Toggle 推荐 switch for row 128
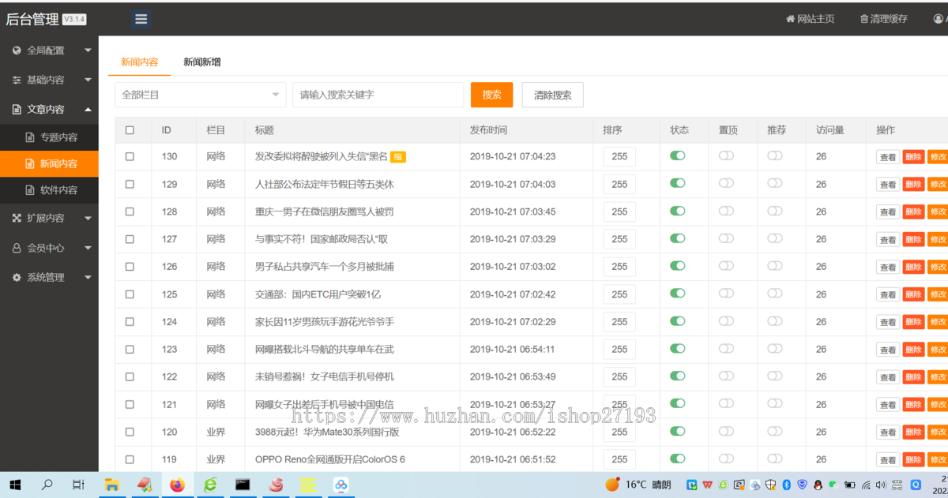The image size is (948, 498). click(775, 211)
